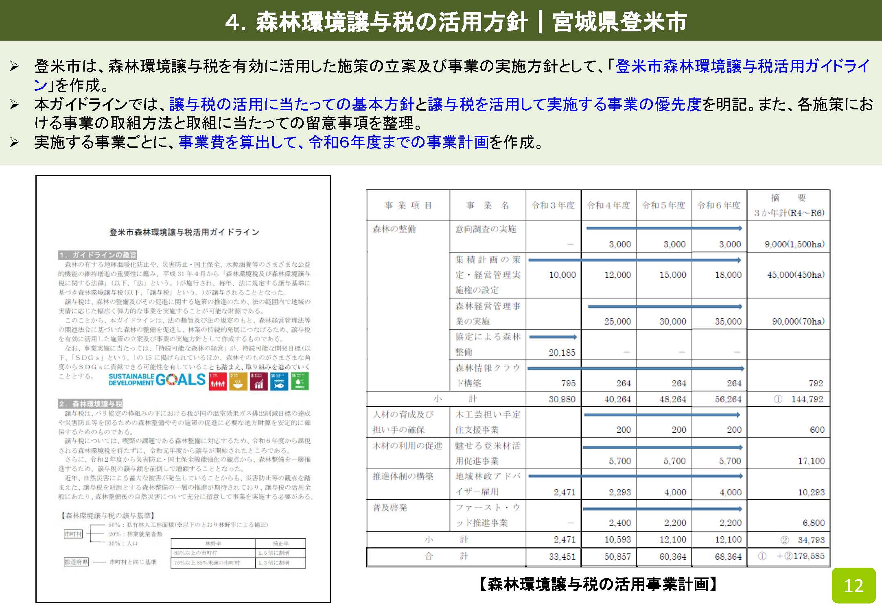This screenshot has height=610, width=882.
Task: Click the guideline document page thumbnail title
Action: [x=184, y=232]
